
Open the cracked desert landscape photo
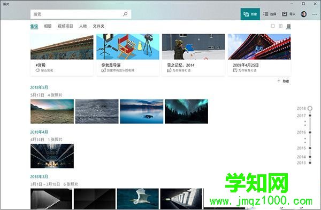tap(52, 111)
